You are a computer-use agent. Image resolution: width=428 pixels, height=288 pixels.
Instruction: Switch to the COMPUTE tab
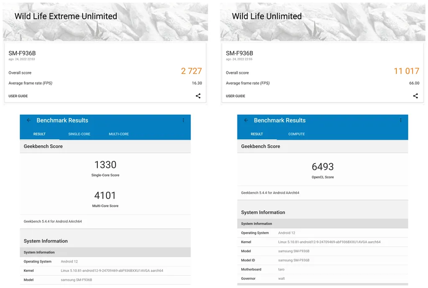click(296, 134)
